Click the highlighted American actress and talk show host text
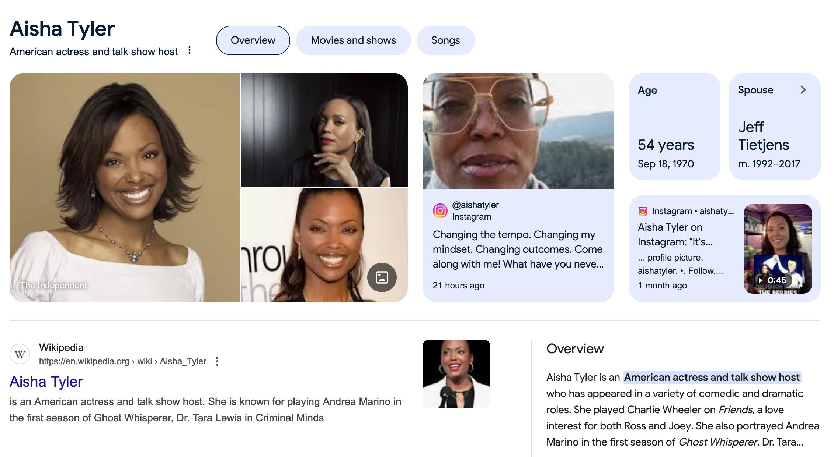The image size is (834, 457). click(x=712, y=378)
